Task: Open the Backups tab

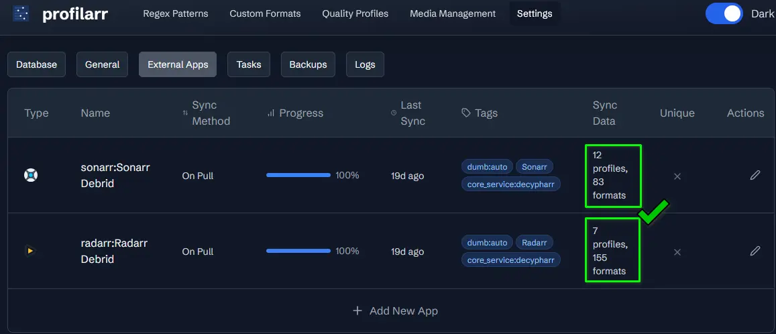Action: coord(308,64)
